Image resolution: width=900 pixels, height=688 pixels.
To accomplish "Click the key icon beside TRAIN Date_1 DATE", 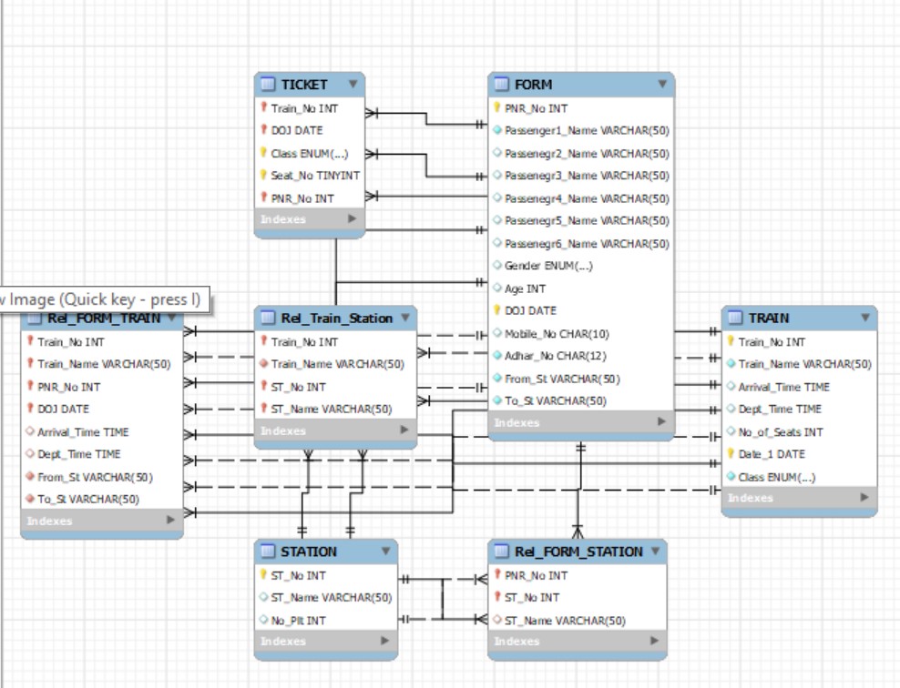I will point(731,453).
